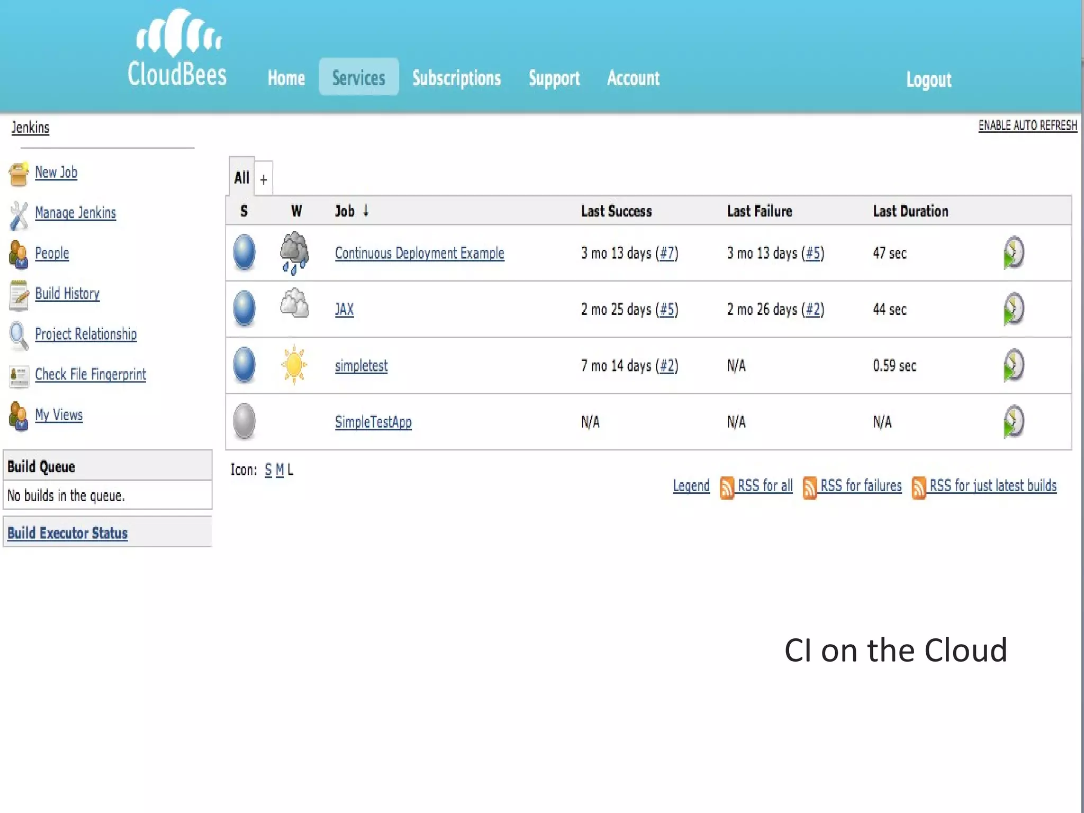Click rainy weather icon for Continuous Deployment Example
This screenshot has width=1084, height=813.
[294, 253]
